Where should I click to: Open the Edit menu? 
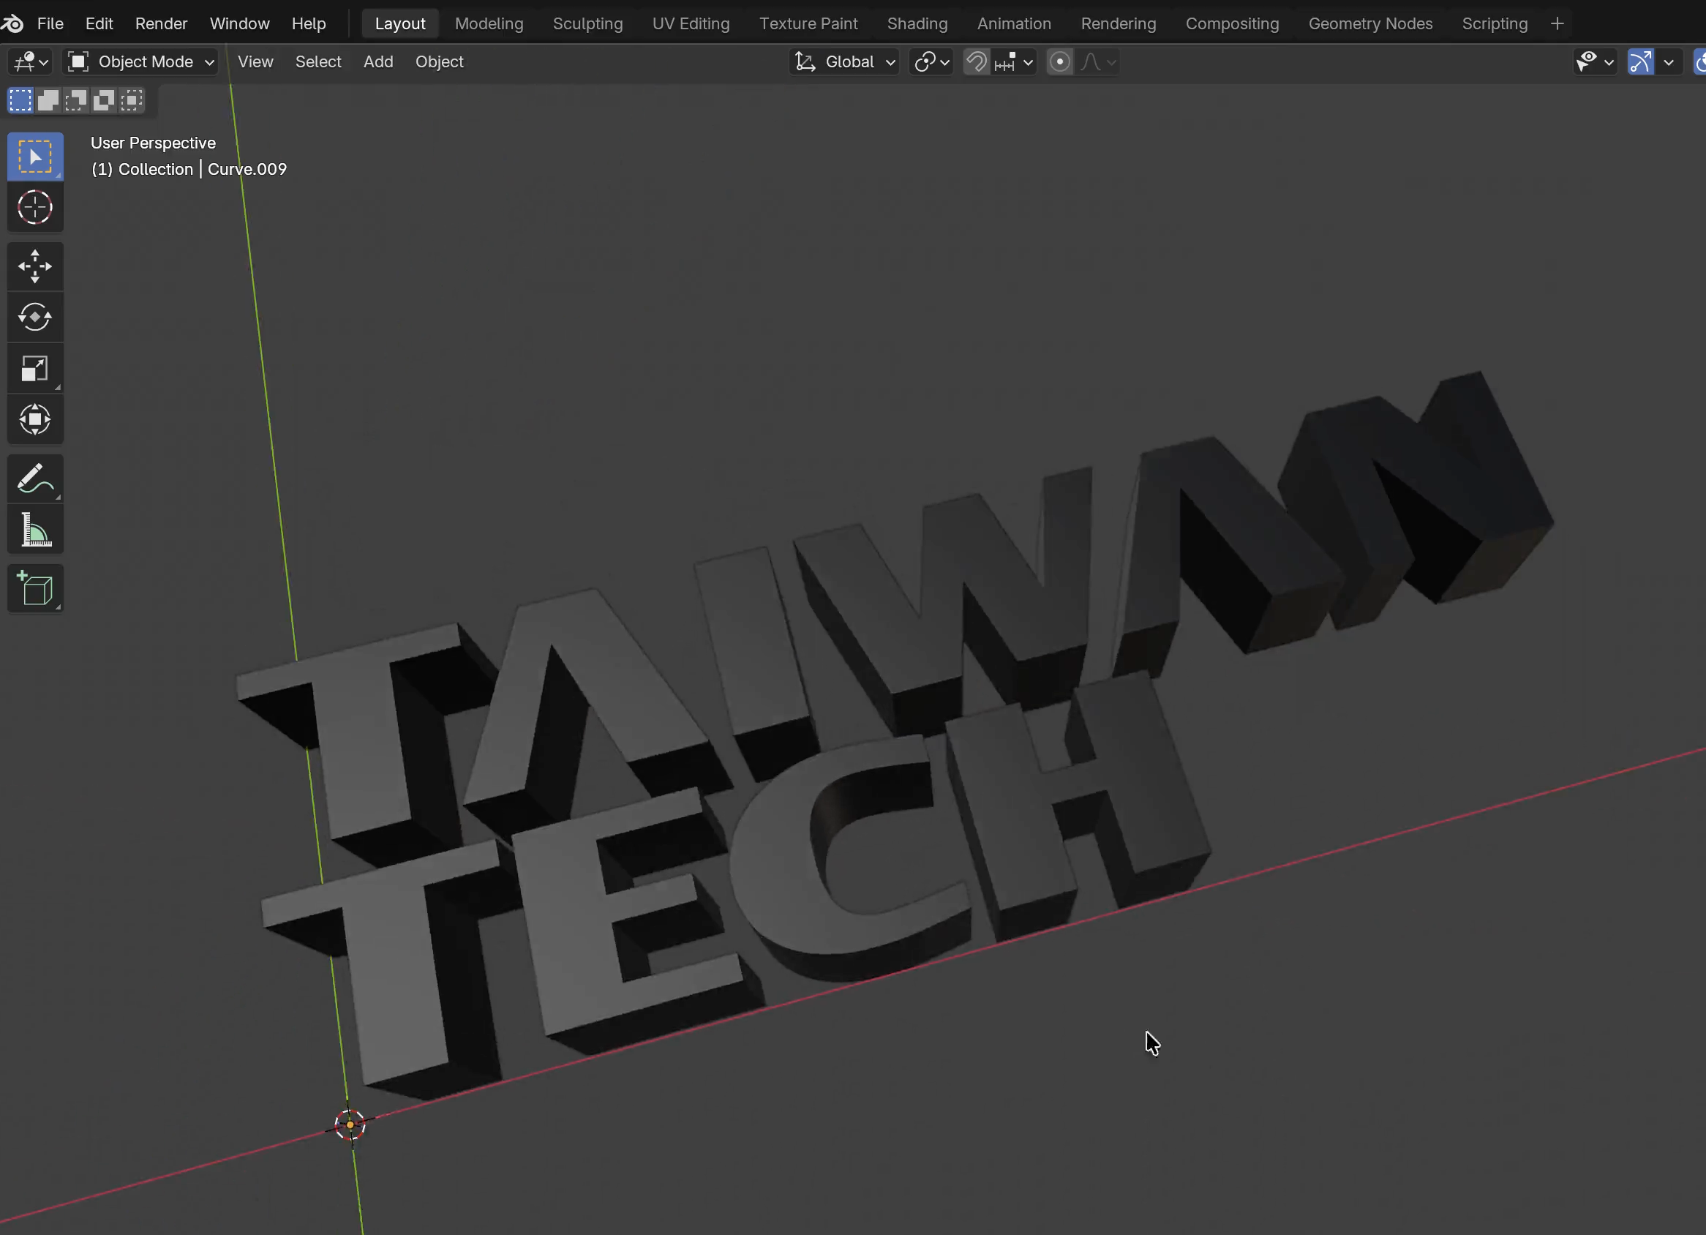99,23
